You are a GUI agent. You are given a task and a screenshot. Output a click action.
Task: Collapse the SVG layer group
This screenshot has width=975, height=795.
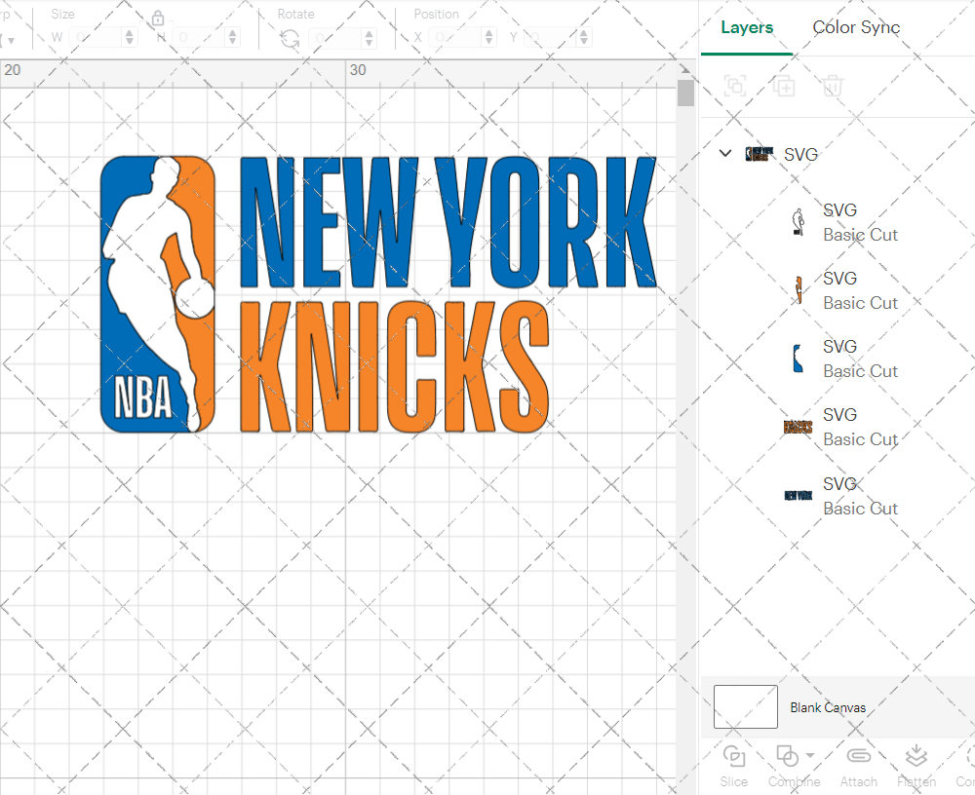[x=725, y=153]
